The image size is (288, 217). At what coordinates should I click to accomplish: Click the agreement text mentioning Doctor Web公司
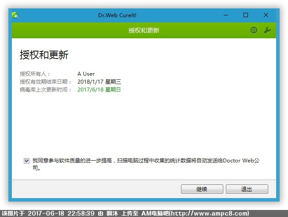coord(146,164)
